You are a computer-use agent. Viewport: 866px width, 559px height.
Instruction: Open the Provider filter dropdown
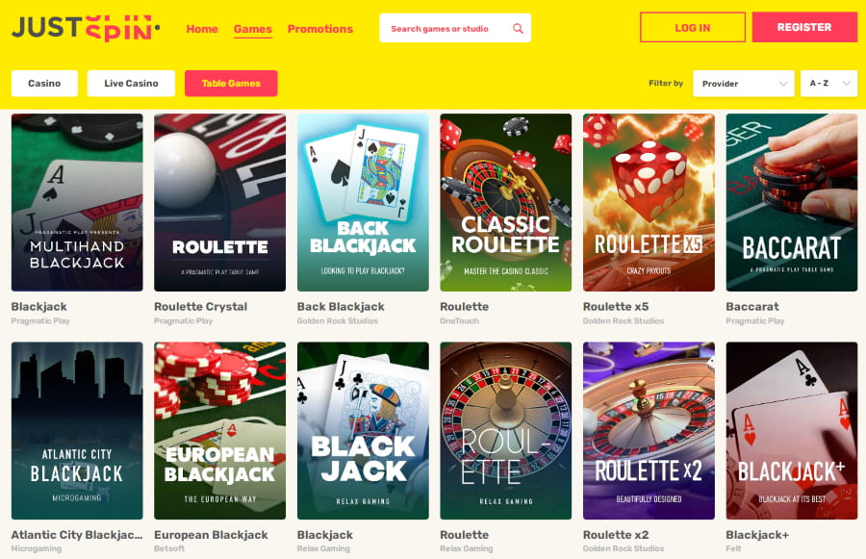click(x=743, y=84)
